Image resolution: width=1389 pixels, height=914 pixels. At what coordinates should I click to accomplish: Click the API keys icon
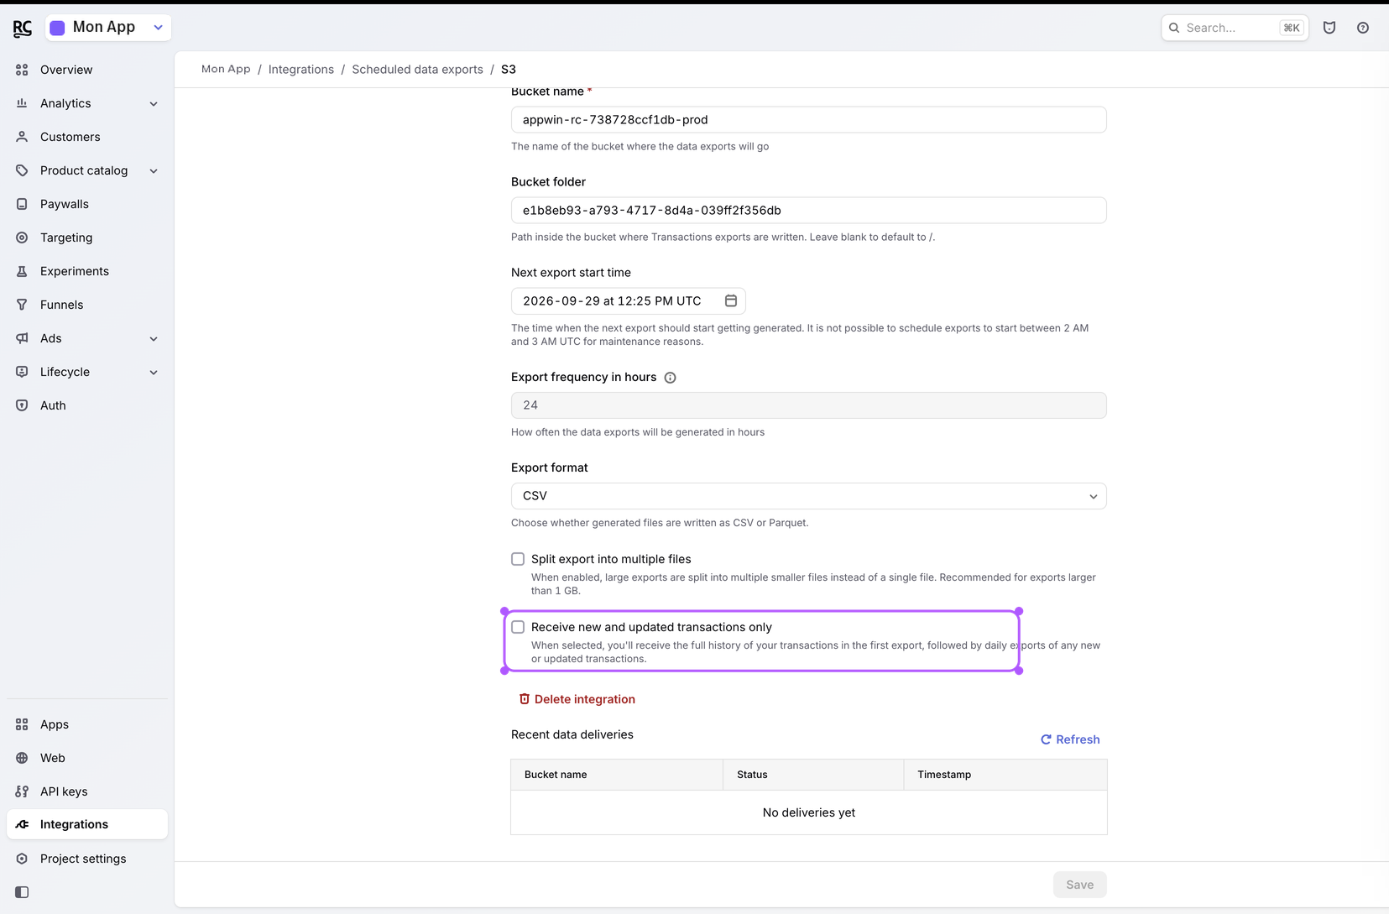22,791
